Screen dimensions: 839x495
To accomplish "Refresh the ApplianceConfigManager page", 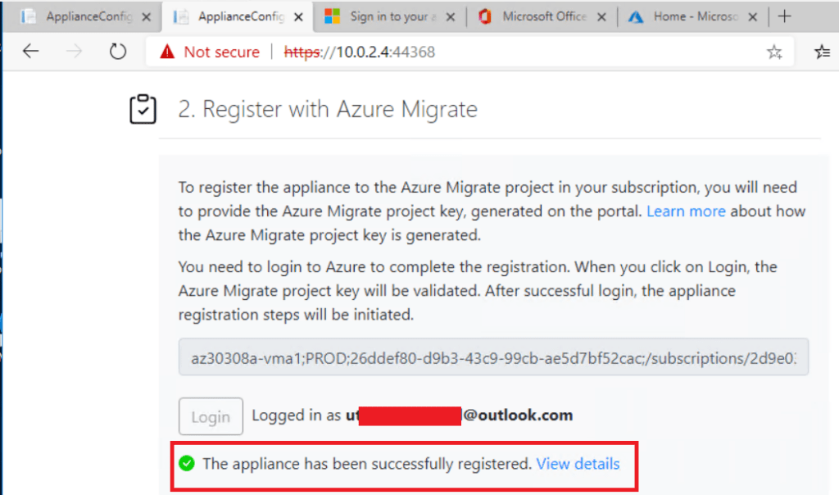I will [117, 51].
